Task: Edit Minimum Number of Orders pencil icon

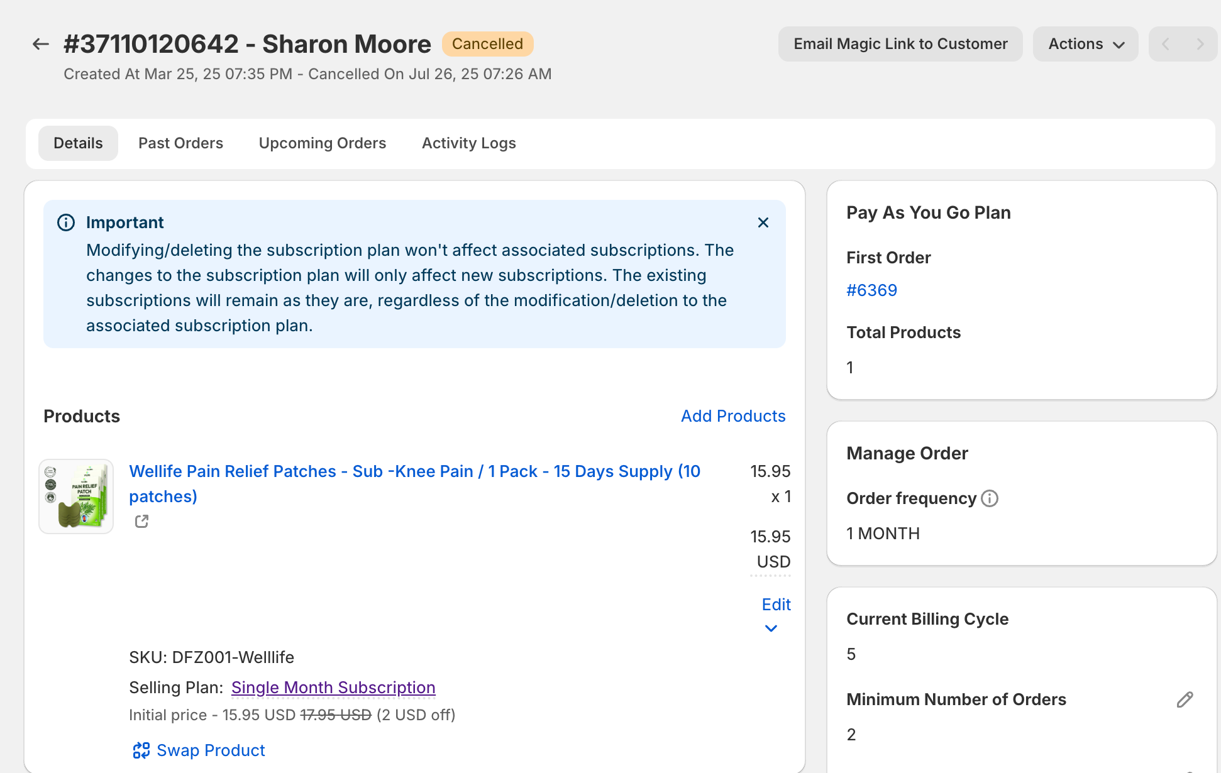Action: tap(1185, 699)
